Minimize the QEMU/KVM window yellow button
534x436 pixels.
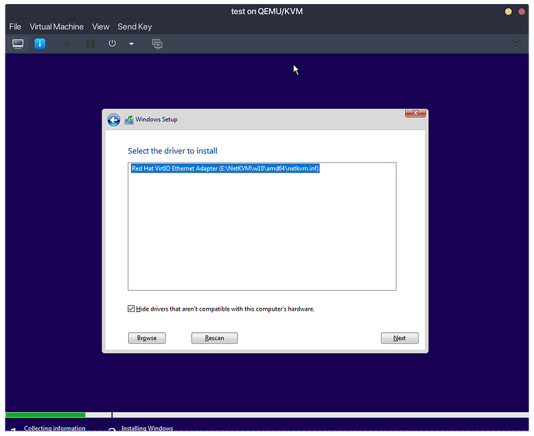tap(508, 11)
